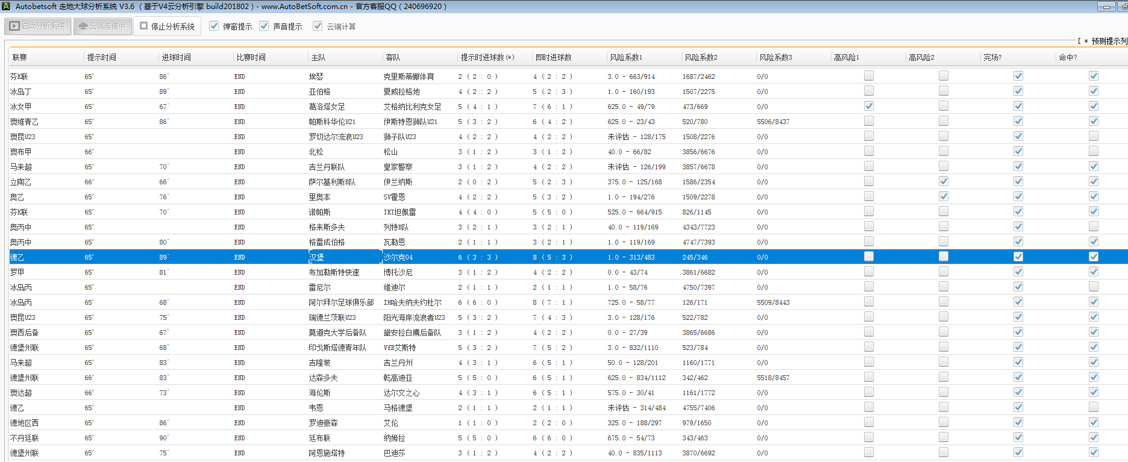Screen dimensions: 1128x462
Task: Uncheck 高风险2 in the 萨尔基利斯队 row
Action: click(943, 181)
